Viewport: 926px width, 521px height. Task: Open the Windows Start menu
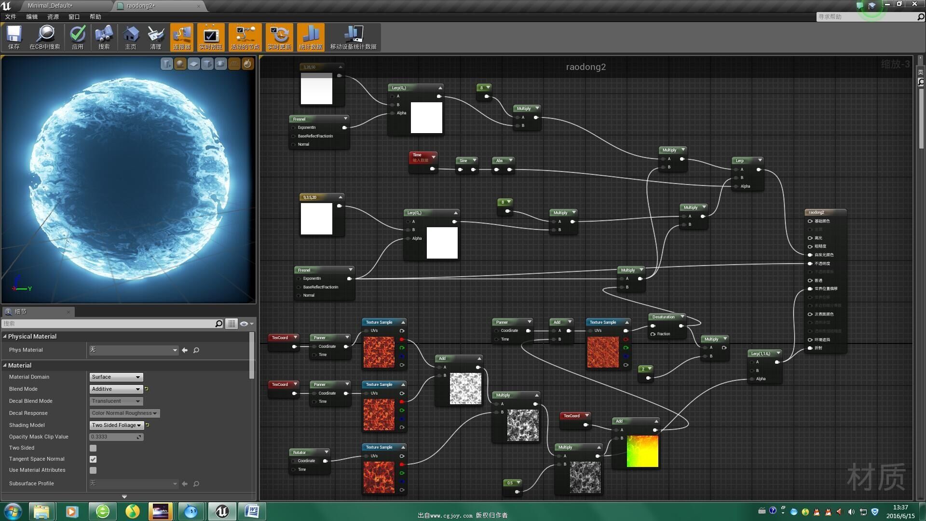click(x=13, y=511)
